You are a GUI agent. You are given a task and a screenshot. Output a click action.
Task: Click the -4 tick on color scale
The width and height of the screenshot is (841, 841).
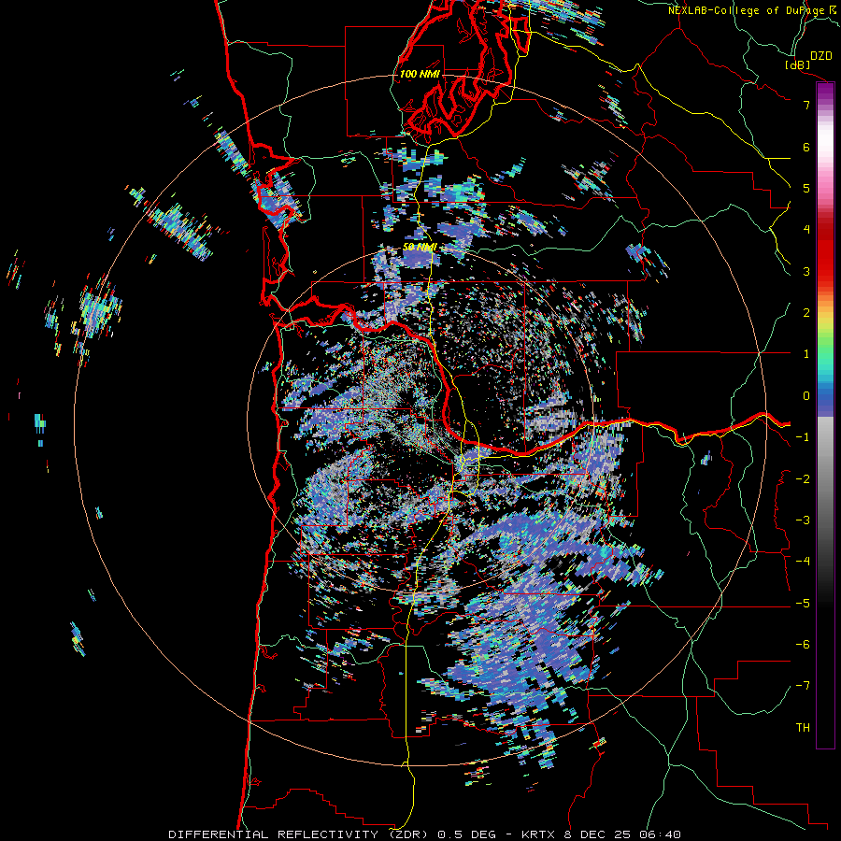pos(803,562)
